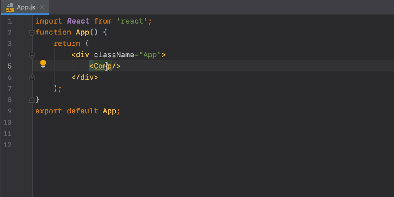Screen dimensions: 394x197
Task: Click the 'react' string literal
Action: tap(132, 21)
